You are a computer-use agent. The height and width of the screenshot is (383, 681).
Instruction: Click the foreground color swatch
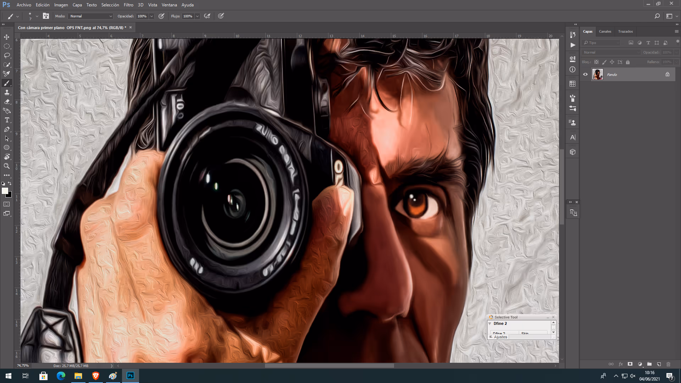[x=5, y=191]
